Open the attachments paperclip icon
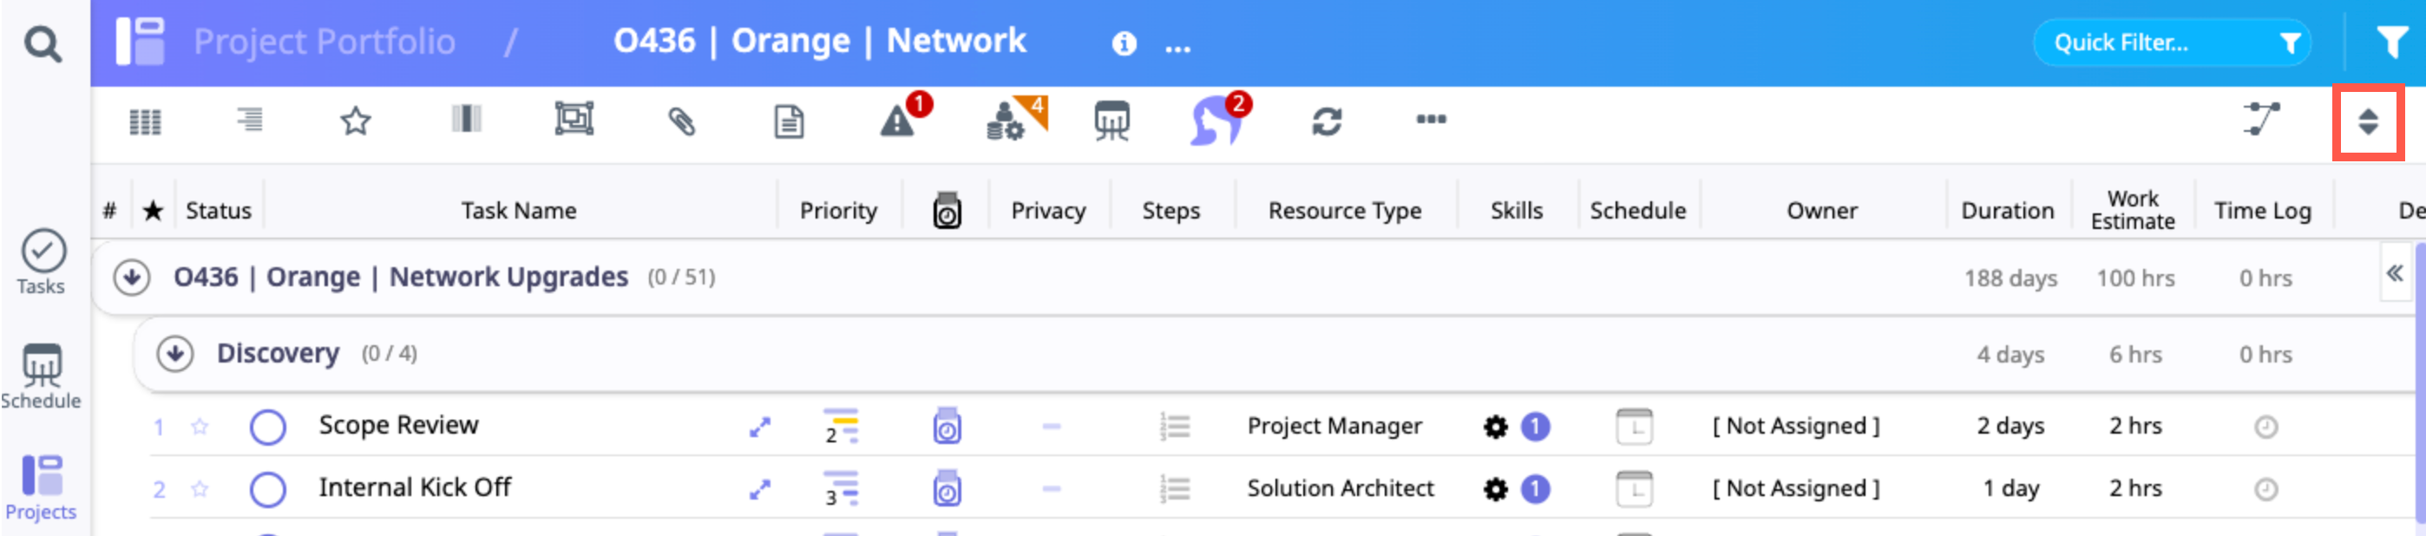 [x=681, y=121]
